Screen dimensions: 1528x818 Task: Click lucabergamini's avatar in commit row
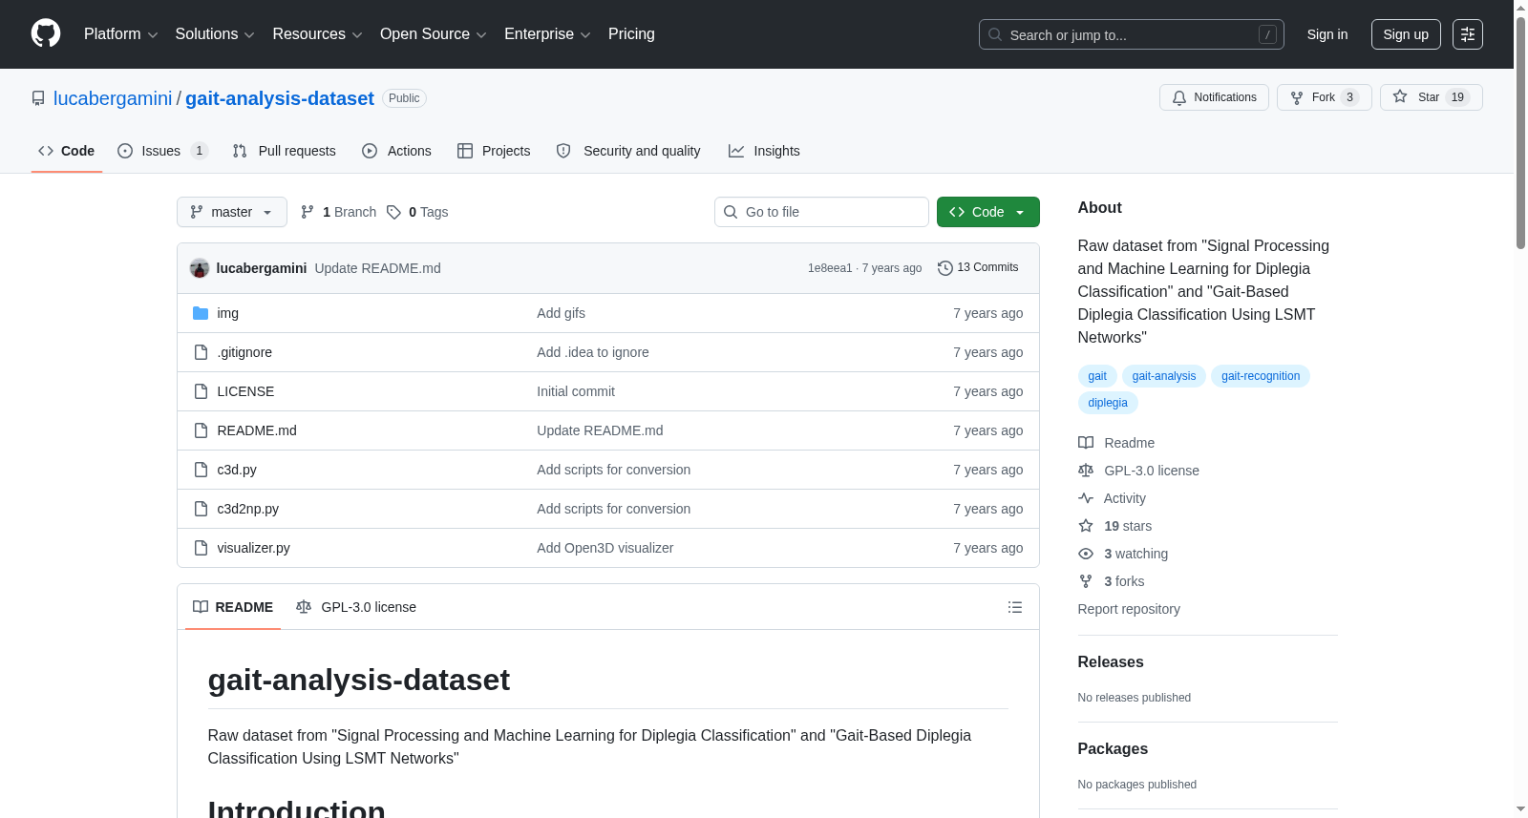point(200,268)
